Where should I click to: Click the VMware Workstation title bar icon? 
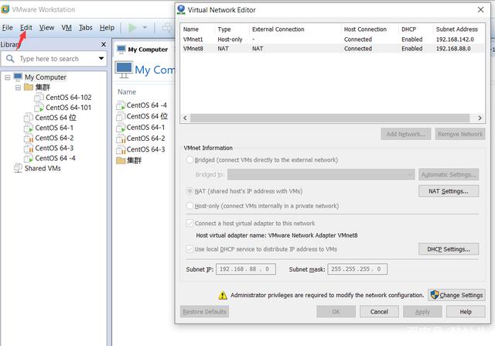point(5,9)
